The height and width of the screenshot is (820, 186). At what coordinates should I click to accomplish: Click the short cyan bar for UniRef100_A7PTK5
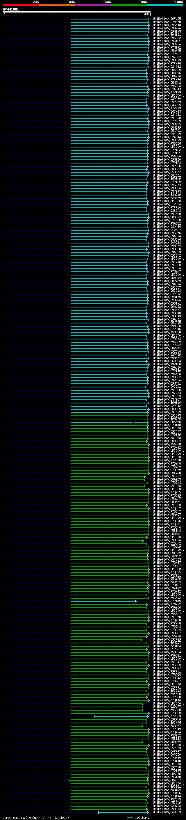(103, 601)
